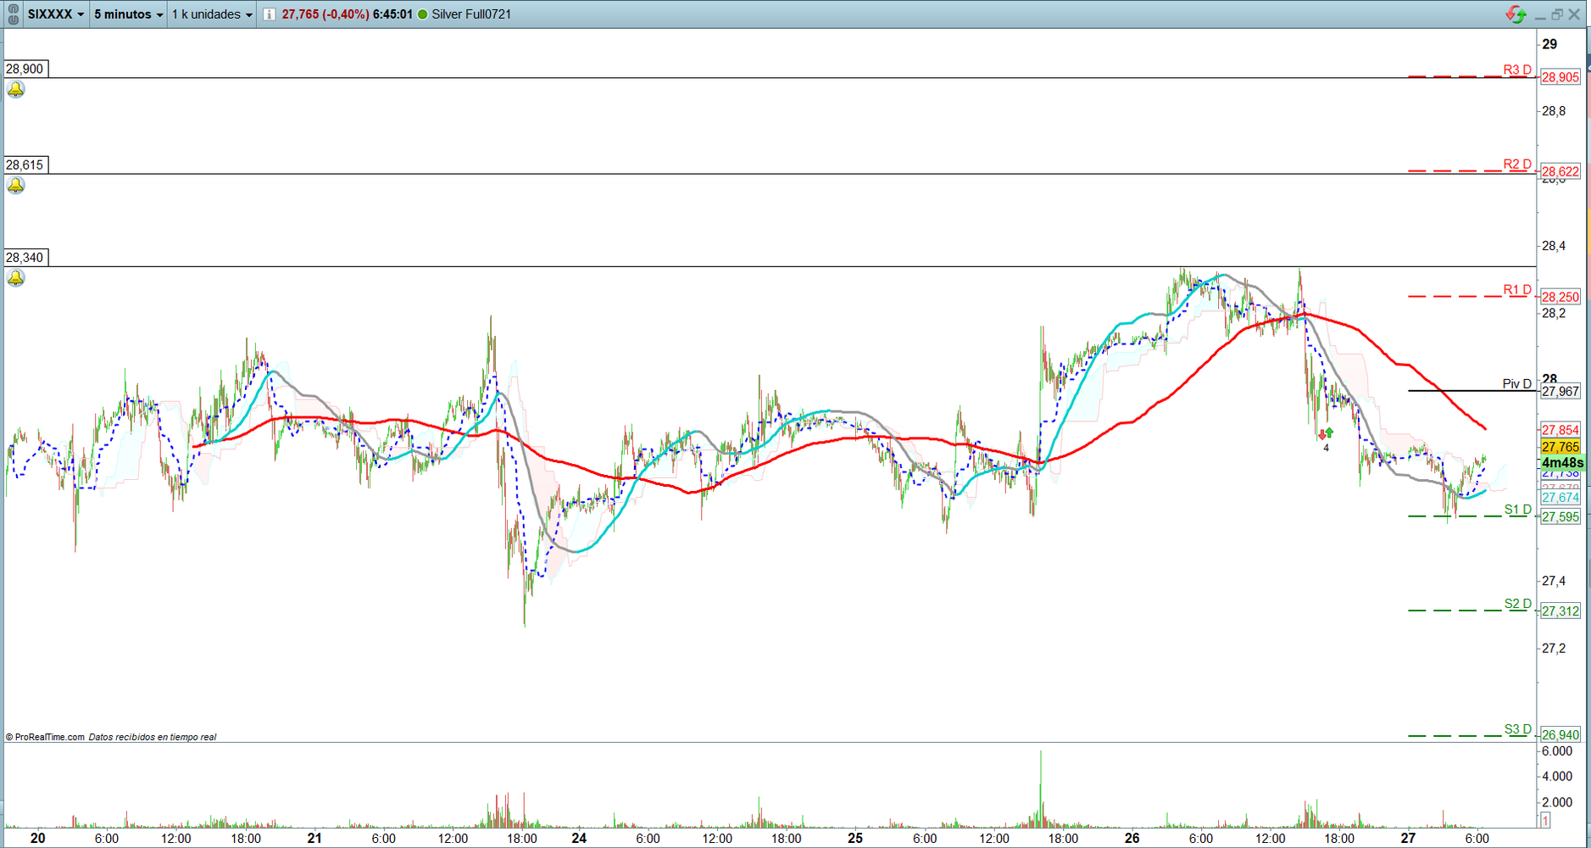Click the S2 D support level label
The image size is (1591, 848).
pos(1517,604)
